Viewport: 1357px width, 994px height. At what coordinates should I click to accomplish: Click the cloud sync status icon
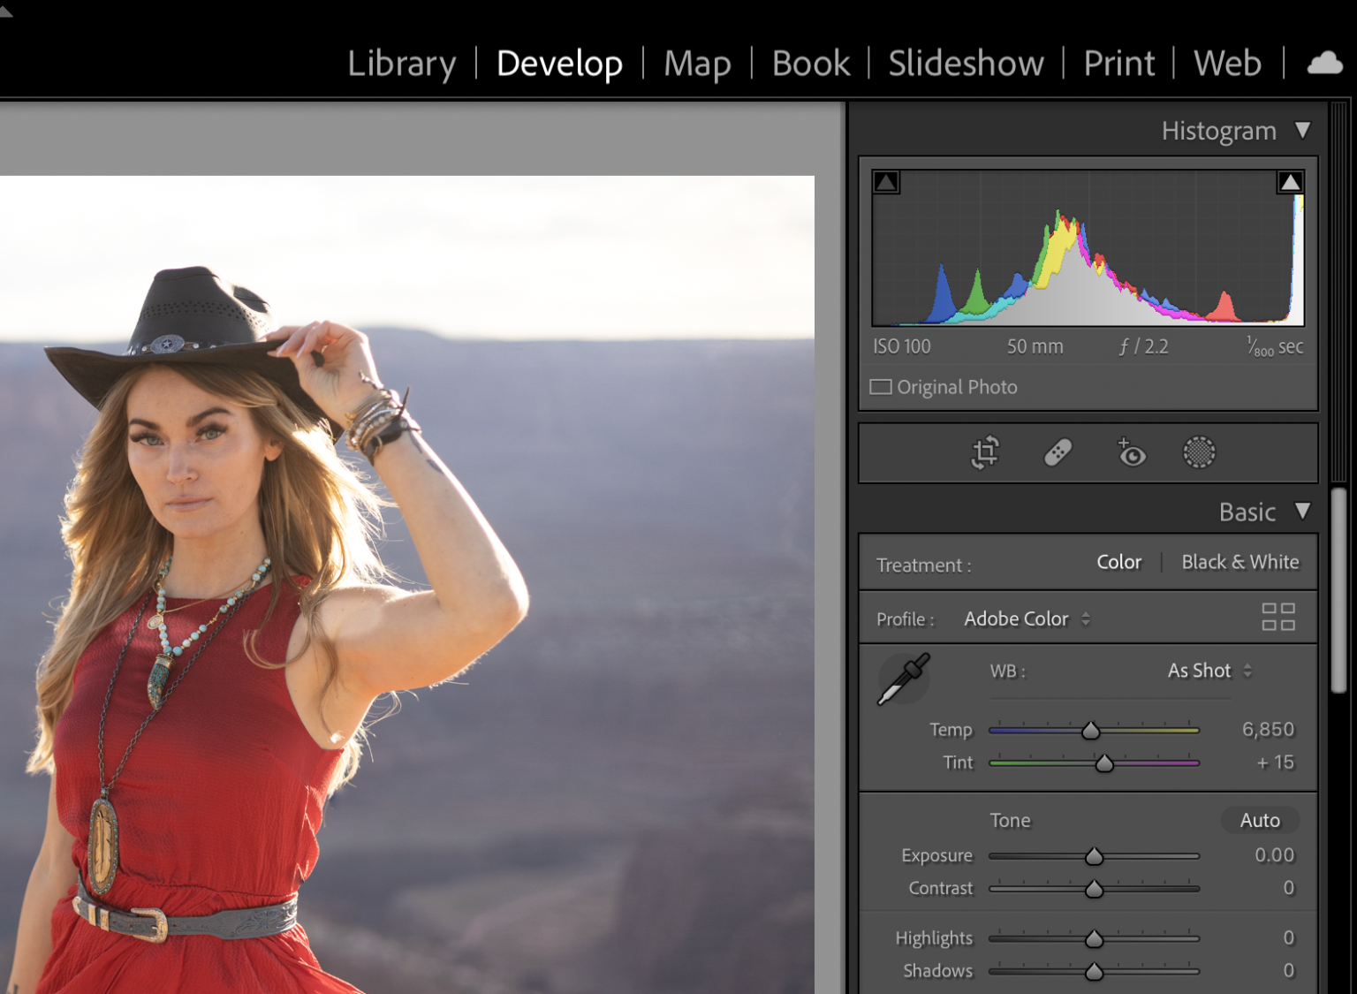click(x=1324, y=63)
